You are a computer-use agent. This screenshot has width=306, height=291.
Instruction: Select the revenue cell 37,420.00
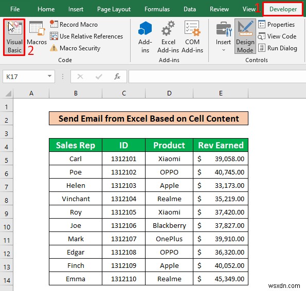point(221,212)
